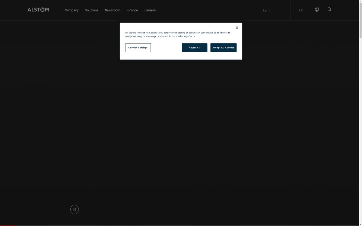
Task: Click the scrollbar up arrow
Action: (360, 2)
